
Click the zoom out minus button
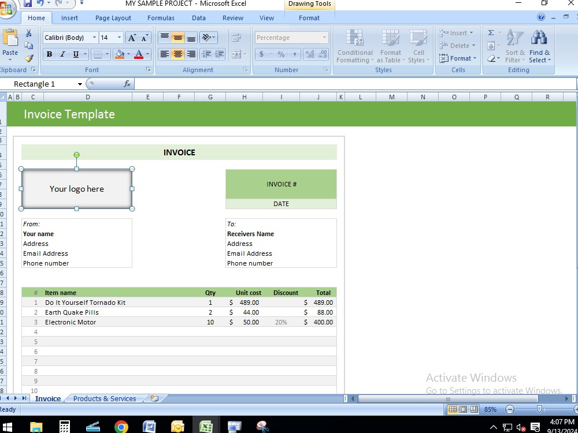pos(509,409)
